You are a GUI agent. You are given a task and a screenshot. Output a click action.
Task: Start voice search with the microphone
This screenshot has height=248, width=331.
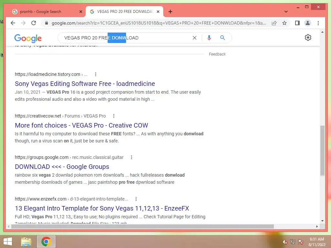pos(209,38)
